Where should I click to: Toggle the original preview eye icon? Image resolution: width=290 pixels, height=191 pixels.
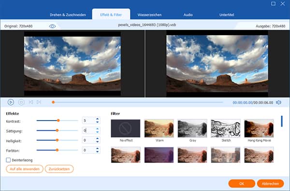tap(52, 27)
